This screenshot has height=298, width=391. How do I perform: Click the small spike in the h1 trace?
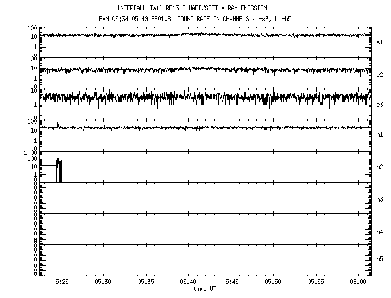[58, 125]
